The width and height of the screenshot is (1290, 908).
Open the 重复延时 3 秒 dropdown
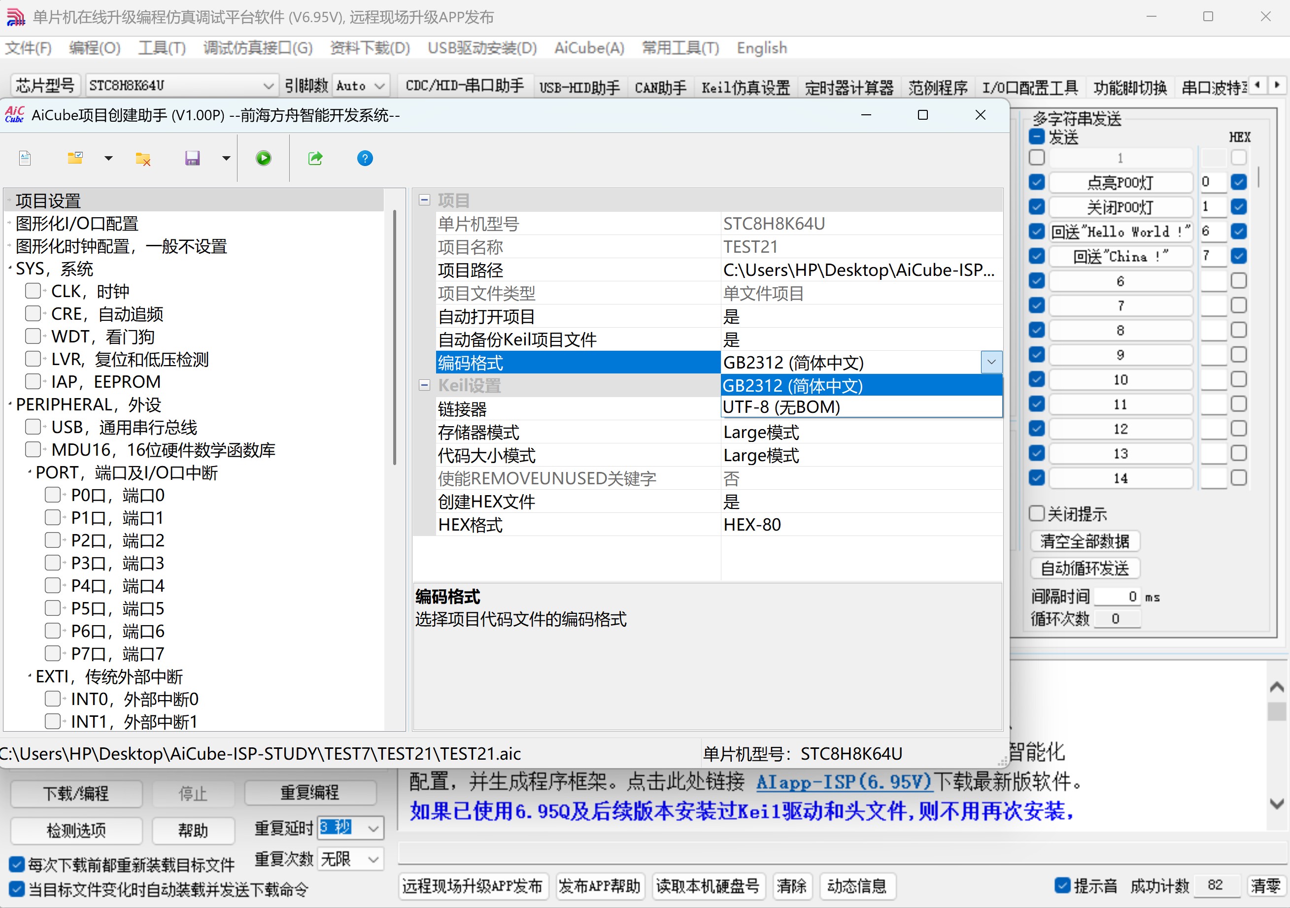(x=351, y=828)
